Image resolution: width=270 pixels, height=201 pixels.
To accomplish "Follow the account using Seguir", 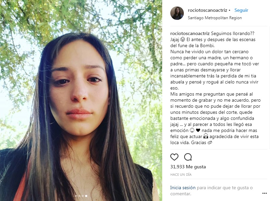I will tap(241, 10).
